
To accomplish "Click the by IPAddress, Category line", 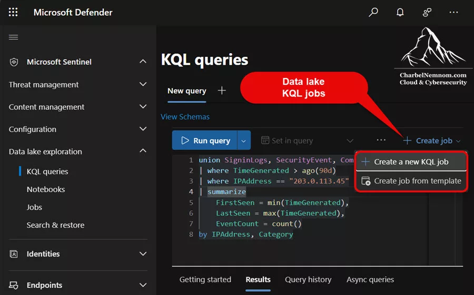I will (x=246, y=234).
